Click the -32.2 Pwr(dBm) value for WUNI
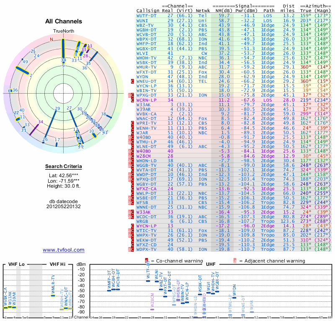335x321 pixels. click(248, 20)
